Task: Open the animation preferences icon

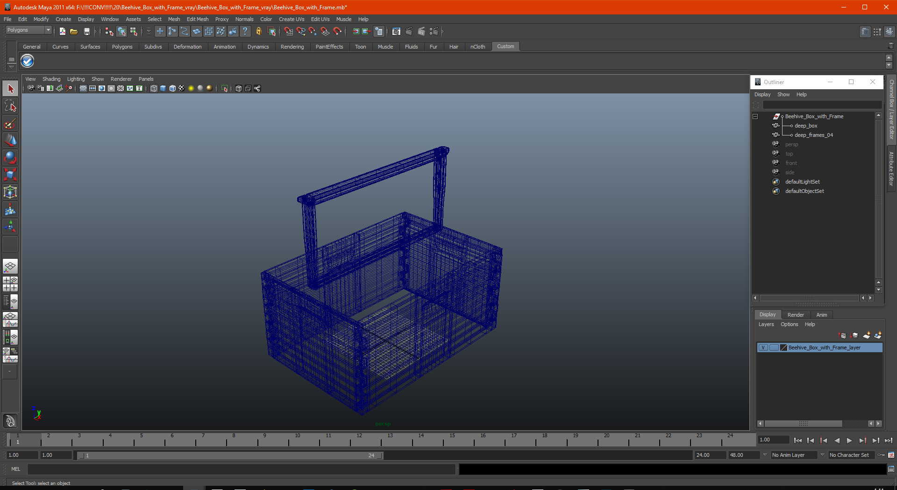Action: [891, 454]
